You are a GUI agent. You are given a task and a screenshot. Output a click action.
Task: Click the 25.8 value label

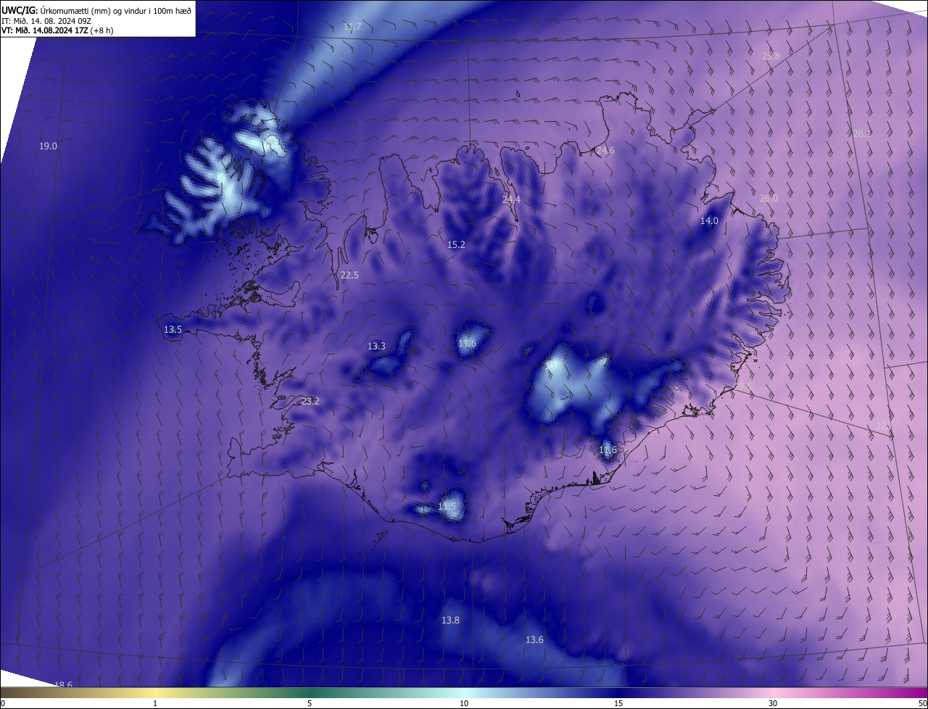(x=771, y=56)
